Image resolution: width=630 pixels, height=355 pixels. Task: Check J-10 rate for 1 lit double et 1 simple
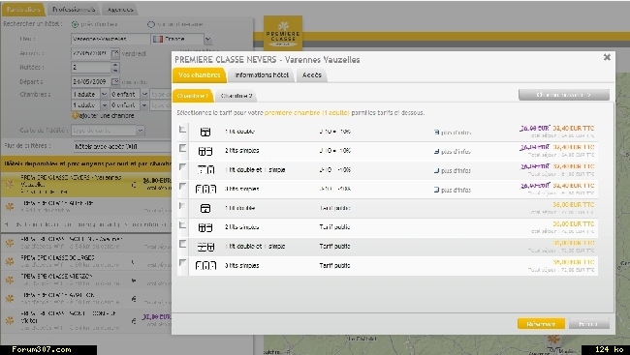[x=182, y=167]
